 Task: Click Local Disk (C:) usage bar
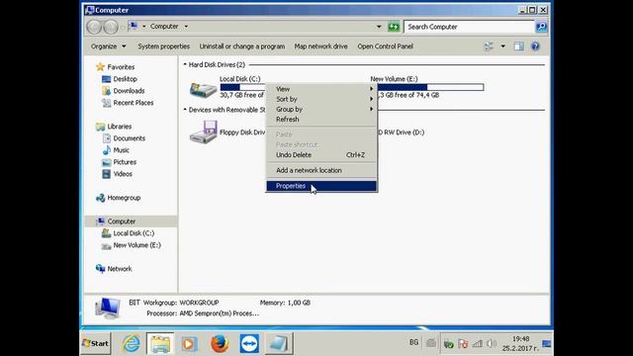tap(242, 87)
